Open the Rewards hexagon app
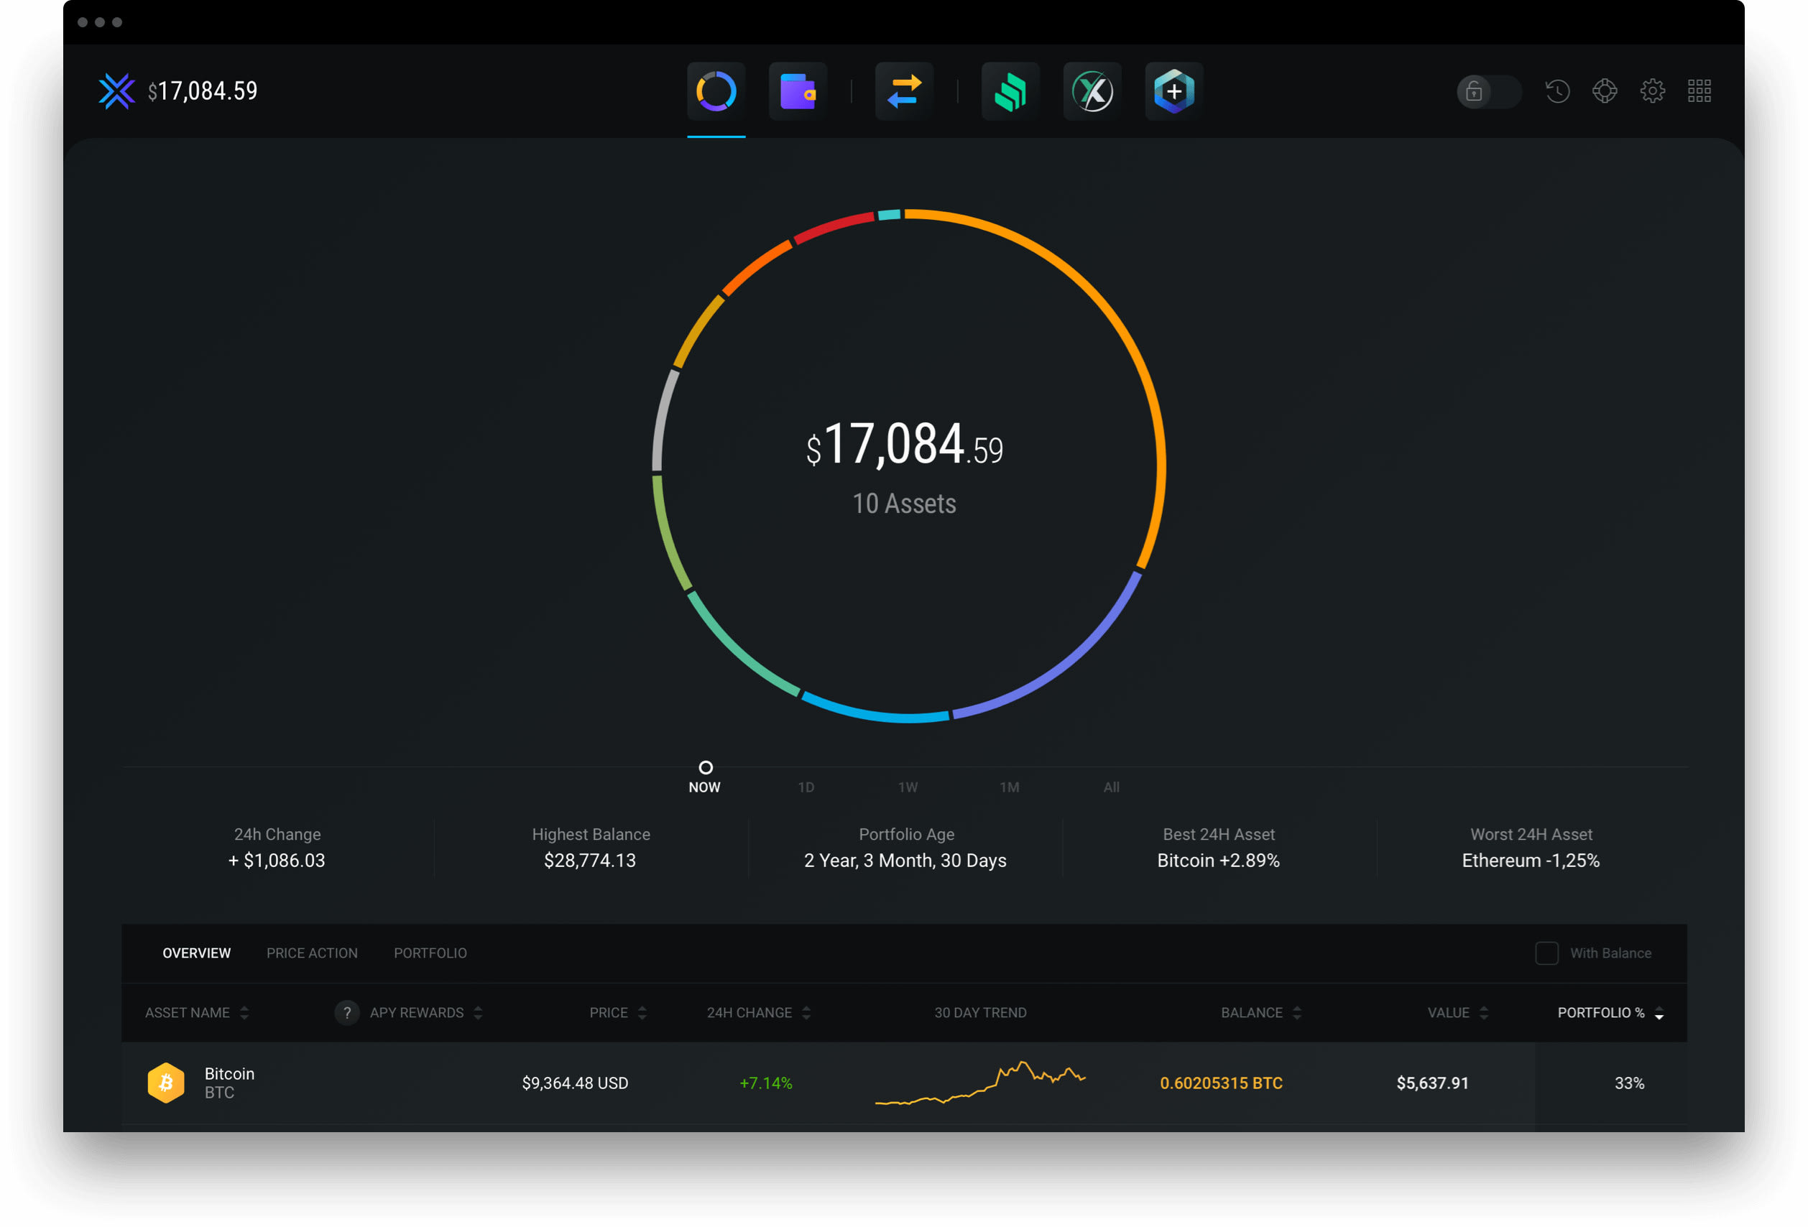Image resolution: width=1808 pixels, height=1227 pixels. 1173,91
